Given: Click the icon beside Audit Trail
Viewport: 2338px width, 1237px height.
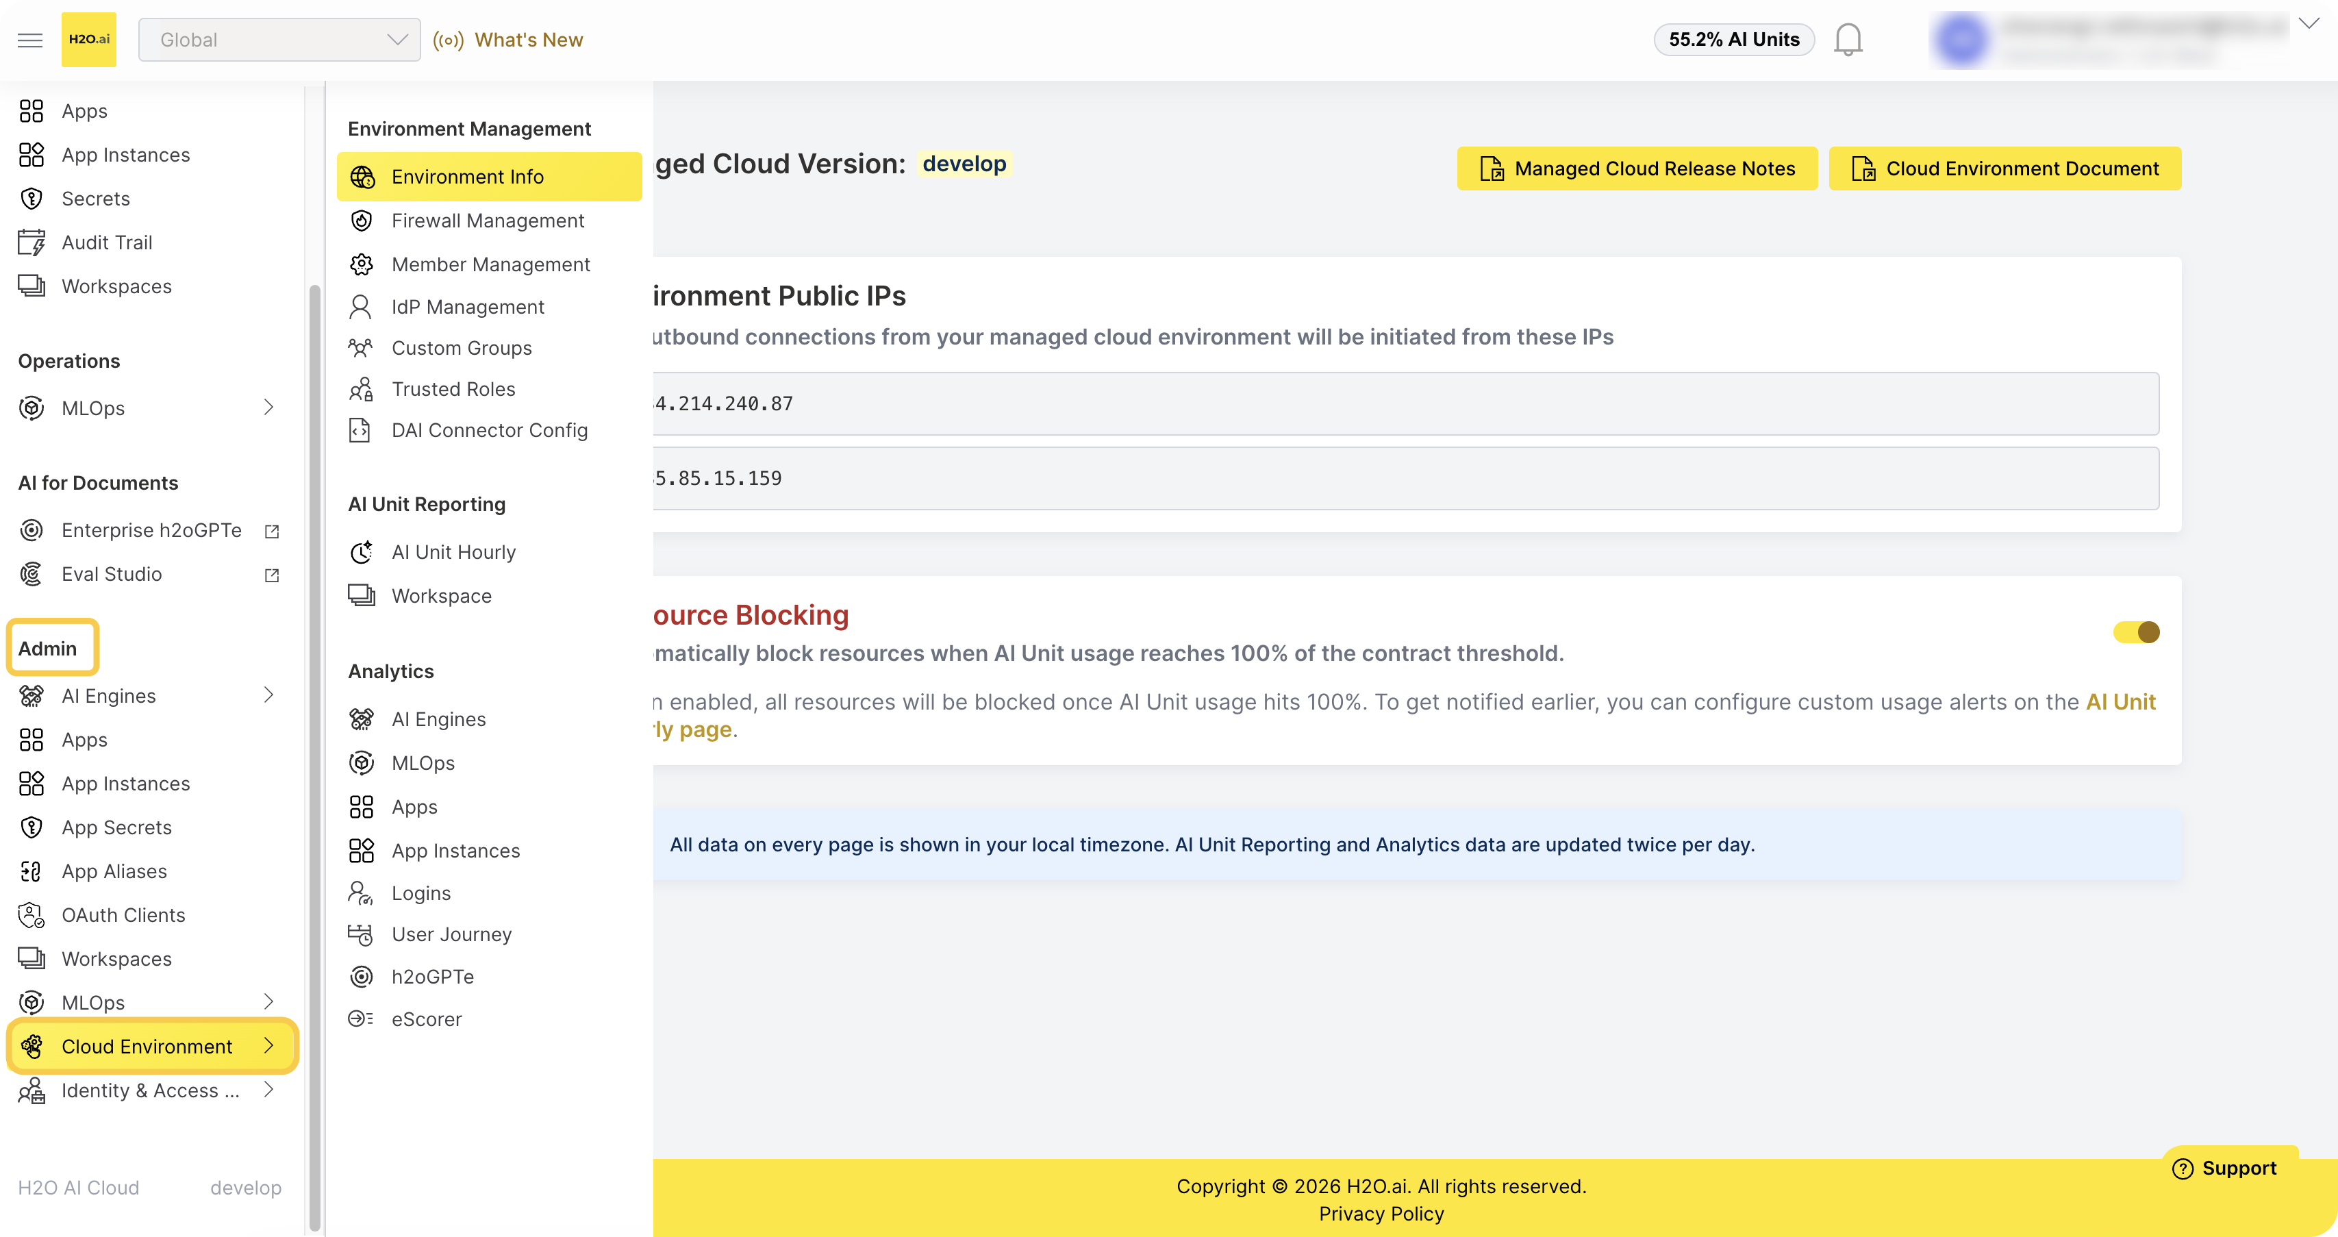Looking at the screenshot, I should [32, 242].
